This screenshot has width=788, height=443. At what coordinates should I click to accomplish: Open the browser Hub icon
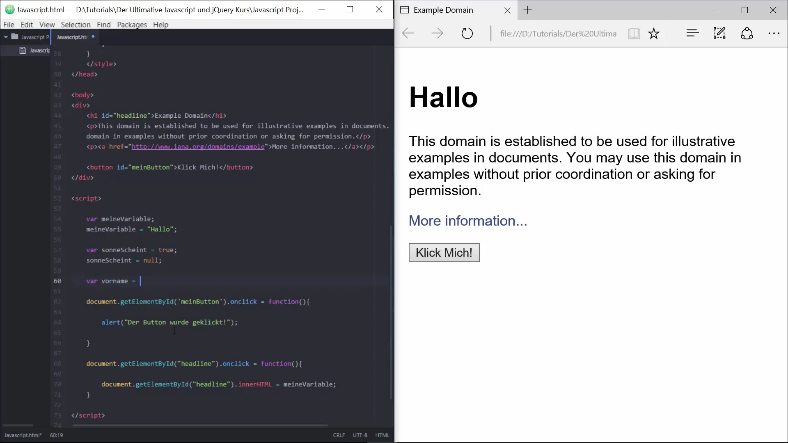coord(692,33)
